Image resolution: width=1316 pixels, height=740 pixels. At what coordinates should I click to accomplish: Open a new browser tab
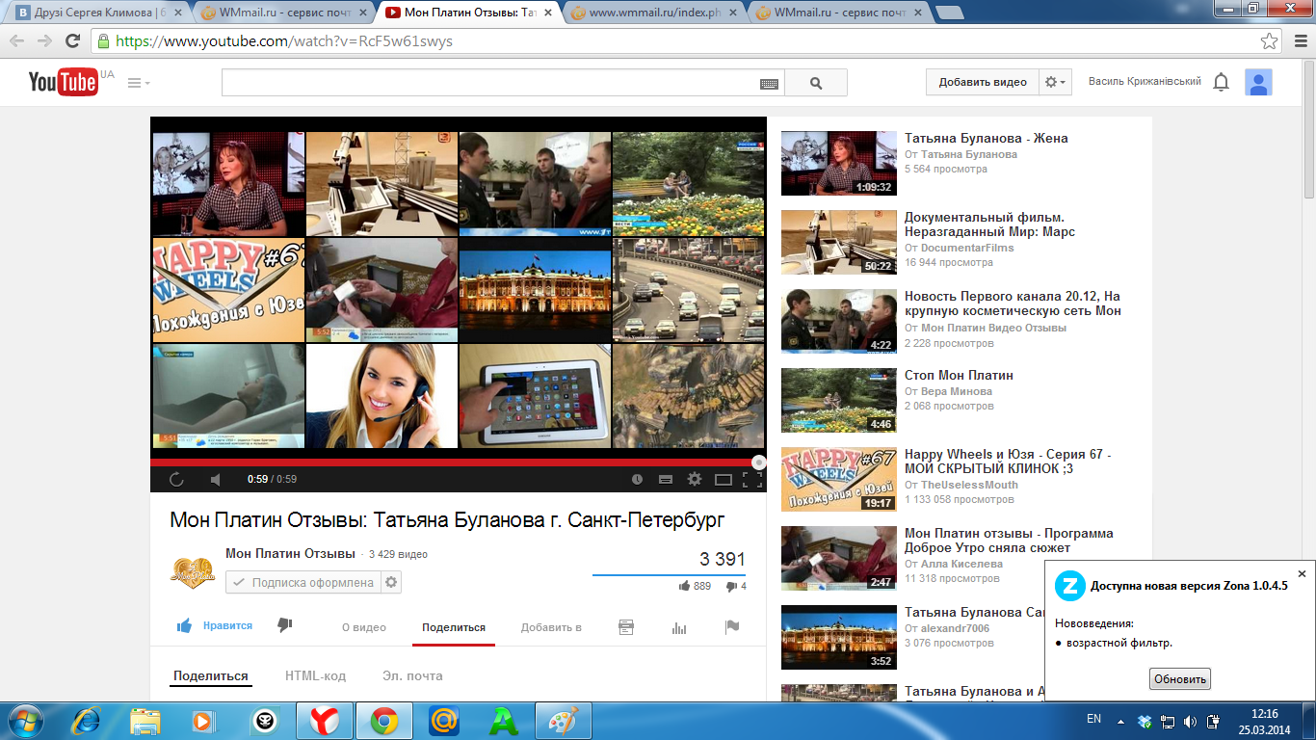click(x=950, y=13)
